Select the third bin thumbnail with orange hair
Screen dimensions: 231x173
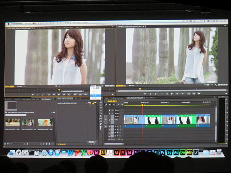(45, 123)
